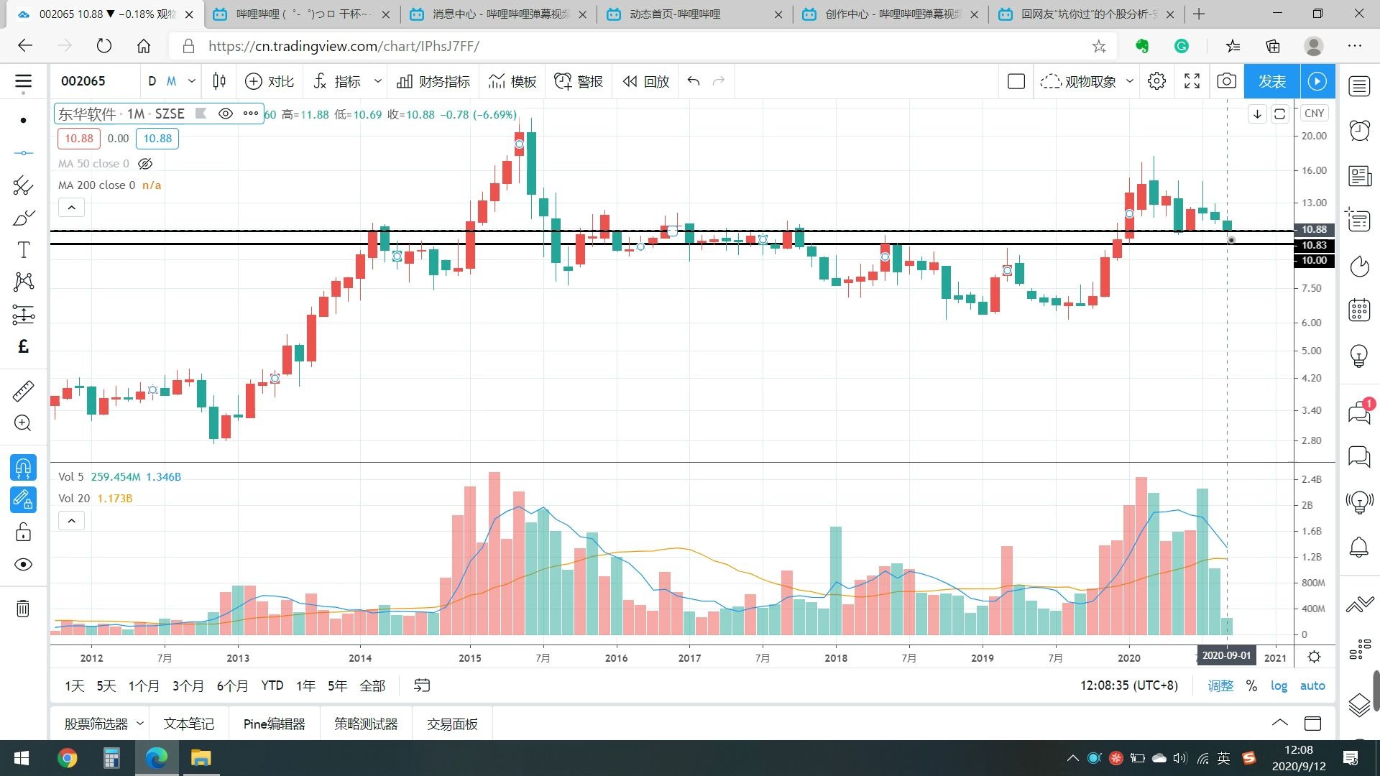Switch to the 动态首页-哔哩哔哩 browser tab
This screenshot has width=1380, height=776.
695,14
